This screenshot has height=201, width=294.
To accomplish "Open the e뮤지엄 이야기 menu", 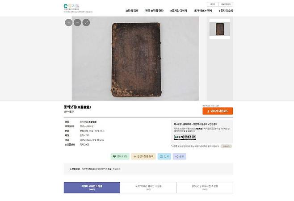I will (x=179, y=11).
